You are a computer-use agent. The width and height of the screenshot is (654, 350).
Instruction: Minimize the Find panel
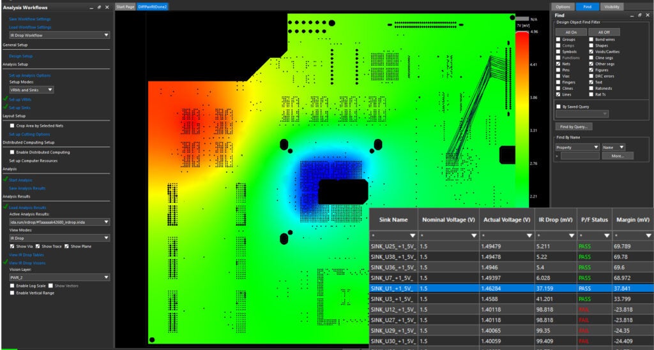point(632,15)
